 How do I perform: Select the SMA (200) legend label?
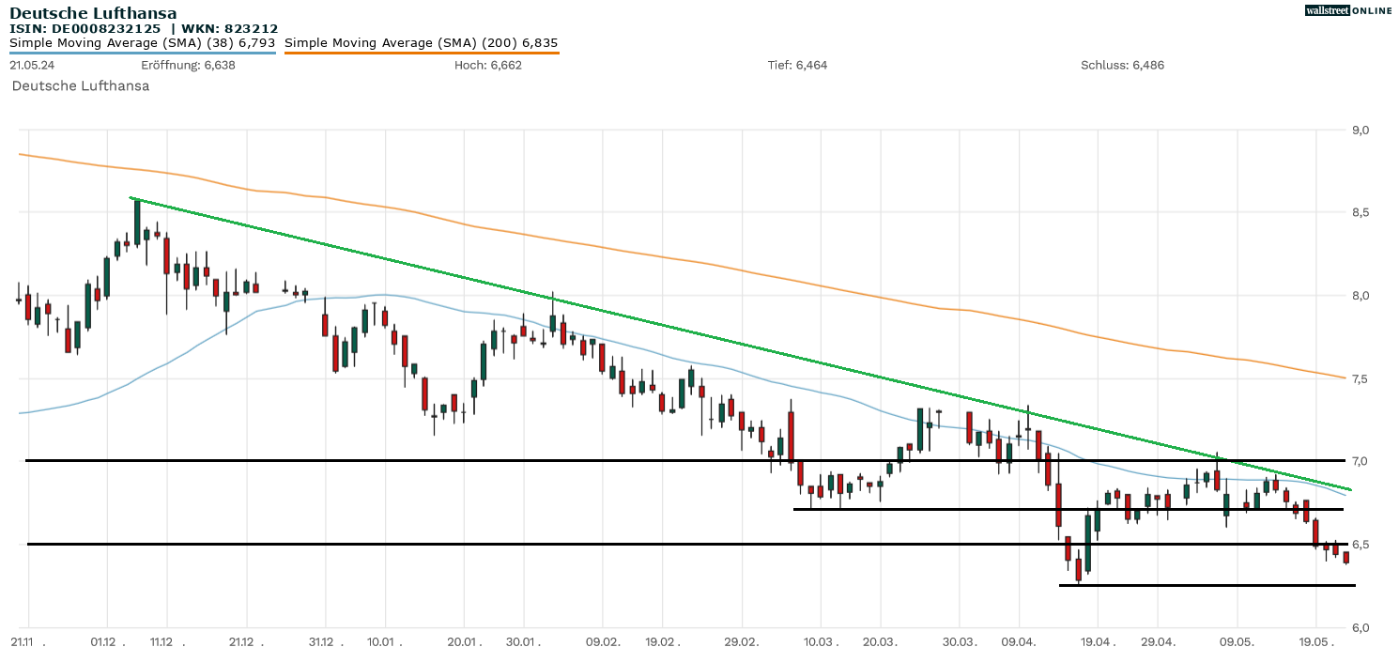pos(422,42)
